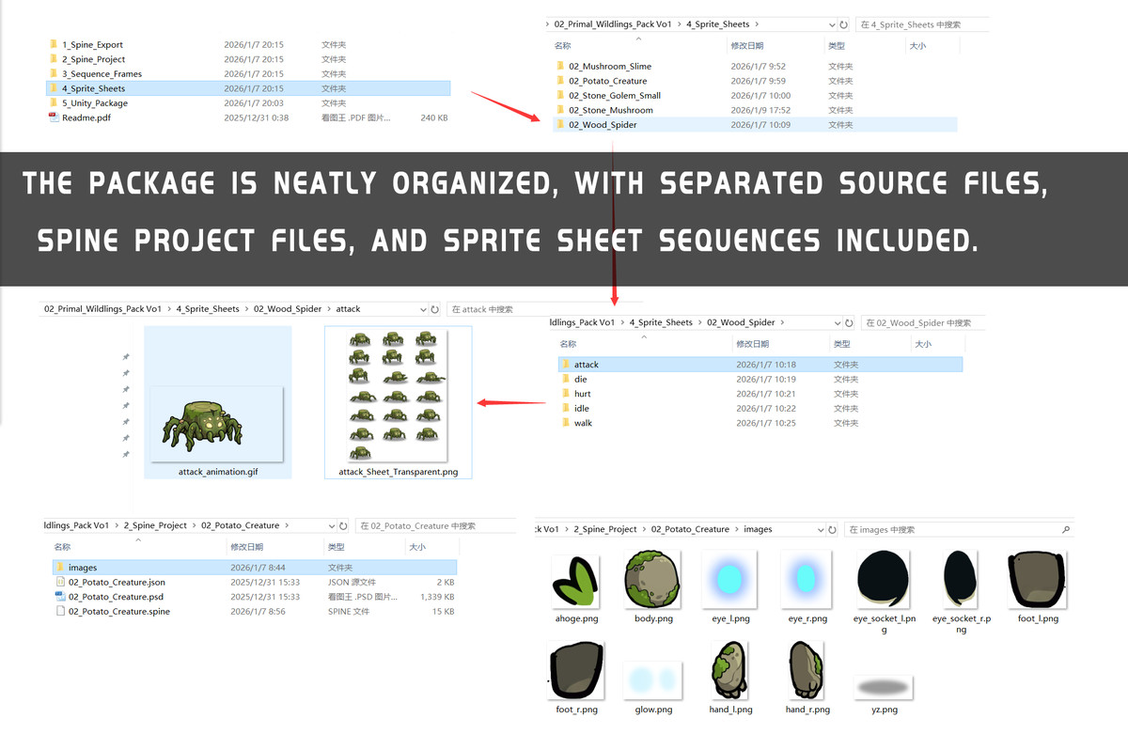Screen dimensions: 1128x734
Task: Open the address bar dropdown in the attack window
Action: (x=421, y=308)
